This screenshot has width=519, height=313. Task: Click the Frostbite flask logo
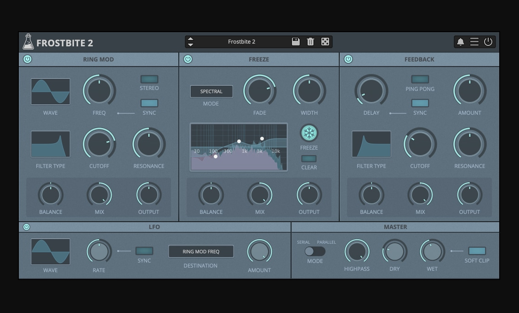click(28, 42)
